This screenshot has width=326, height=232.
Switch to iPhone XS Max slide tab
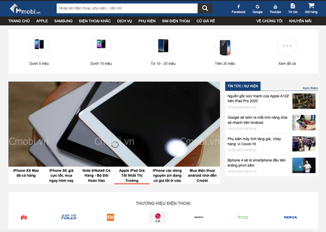click(x=26, y=173)
